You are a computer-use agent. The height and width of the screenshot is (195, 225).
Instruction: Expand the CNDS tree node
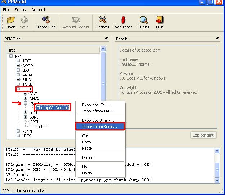click(26, 98)
